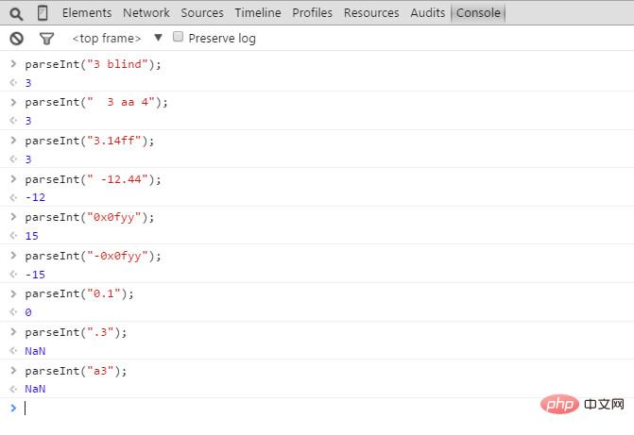Click the parseInt("3 blind") command text

(x=93, y=64)
